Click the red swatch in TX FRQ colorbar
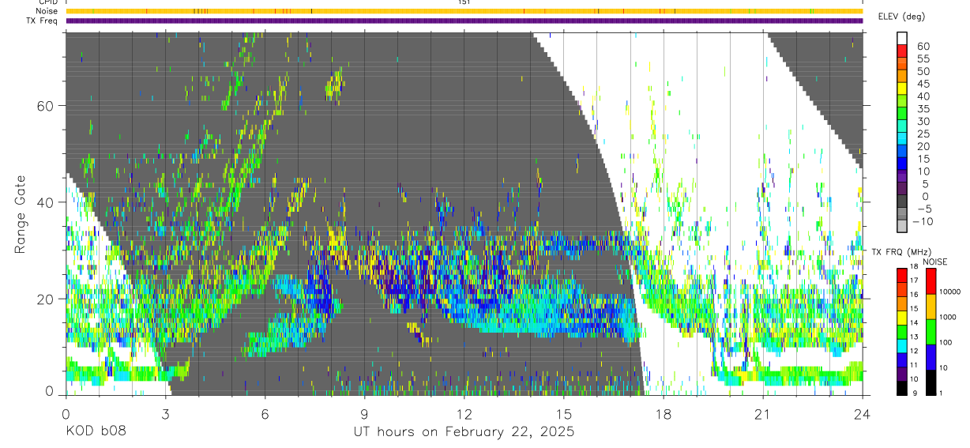Image resolution: width=970 pixels, height=448 pixels. click(x=902, y=276)
